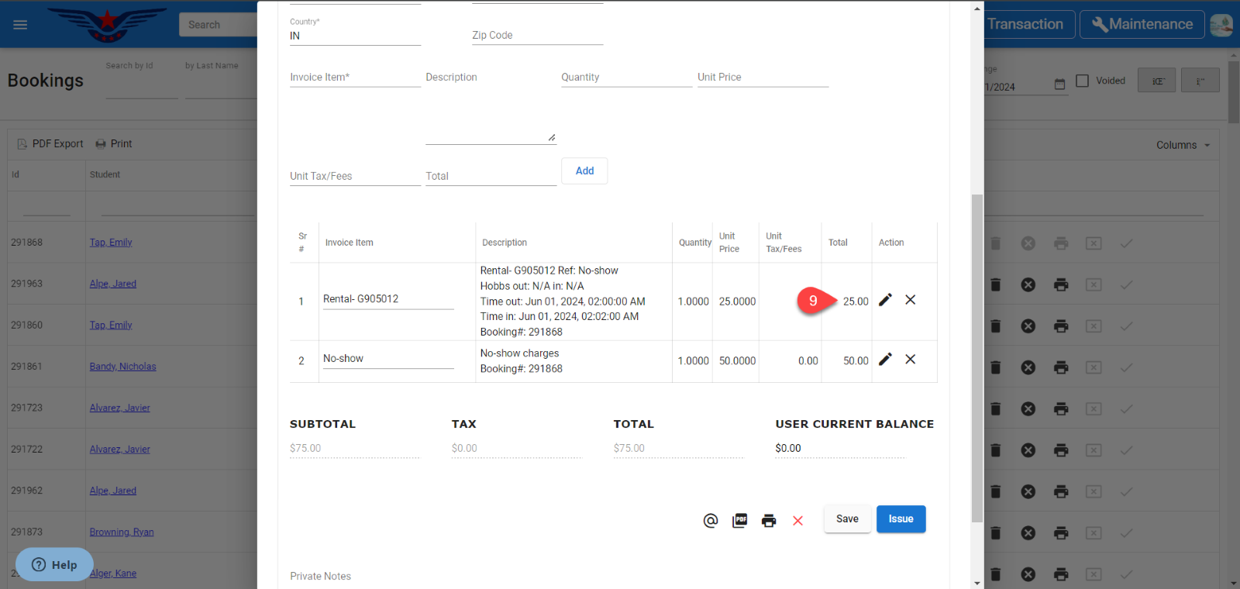Image resolution: width=1240 pixels, height=589 pixels.
Task: Toggle the Voided checkbox
Action: pyautogui.click(x=1083, y=81)
